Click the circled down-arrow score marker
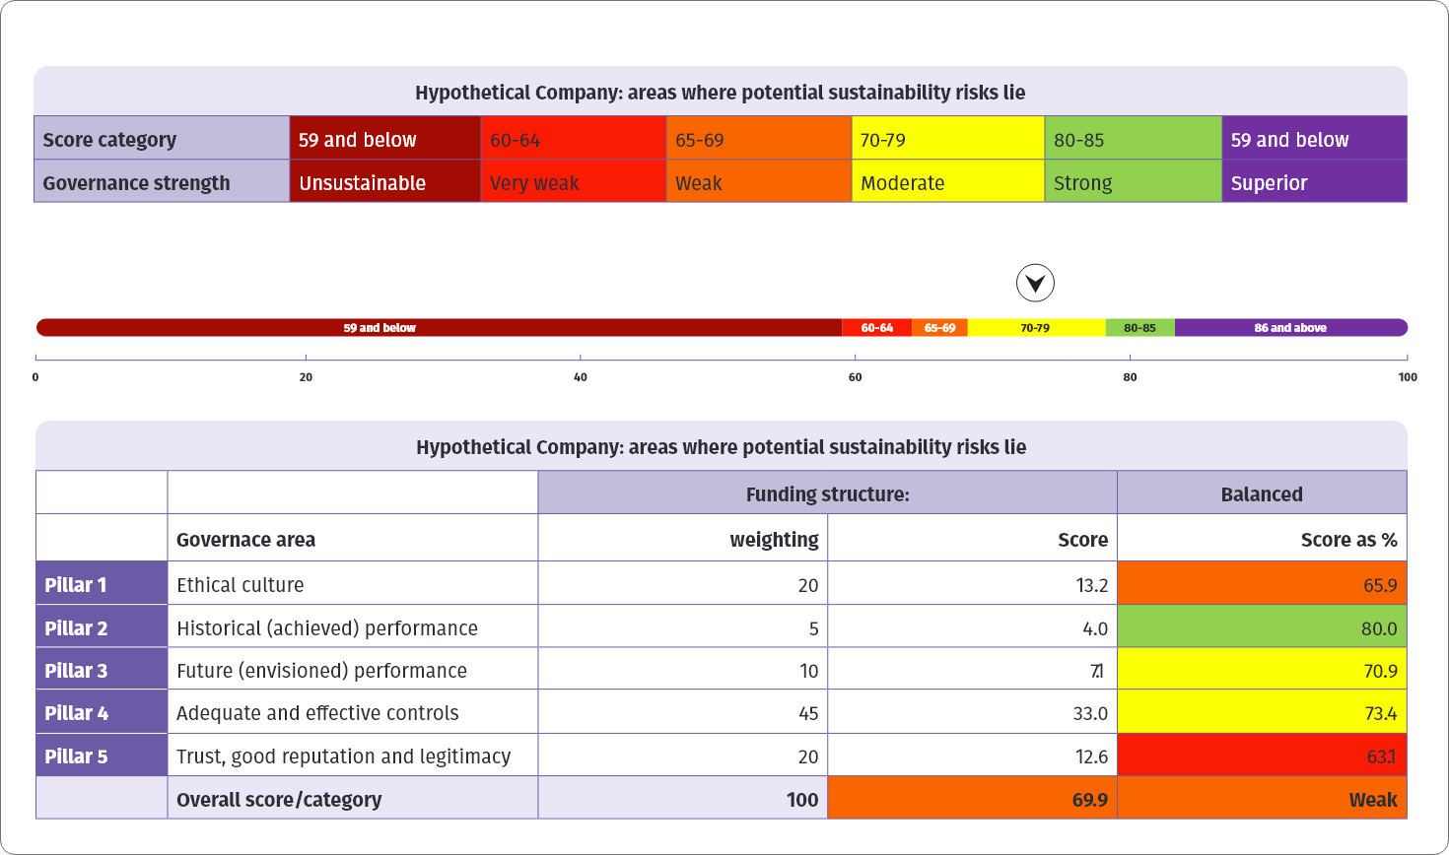Screen dimensions: 1449x855 [1035, 284]
